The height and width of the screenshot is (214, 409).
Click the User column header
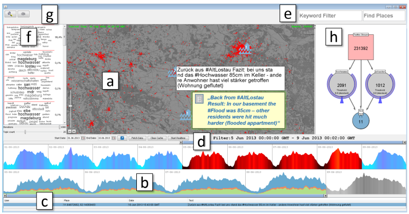point(33,200)
